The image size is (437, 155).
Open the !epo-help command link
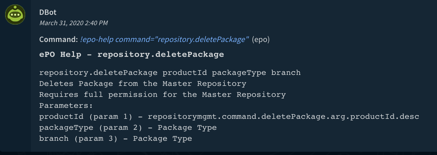pyautogui.click(x=164, y=39)
